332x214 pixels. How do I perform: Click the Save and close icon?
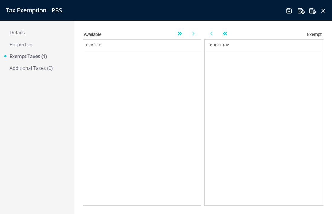point(312,11)
